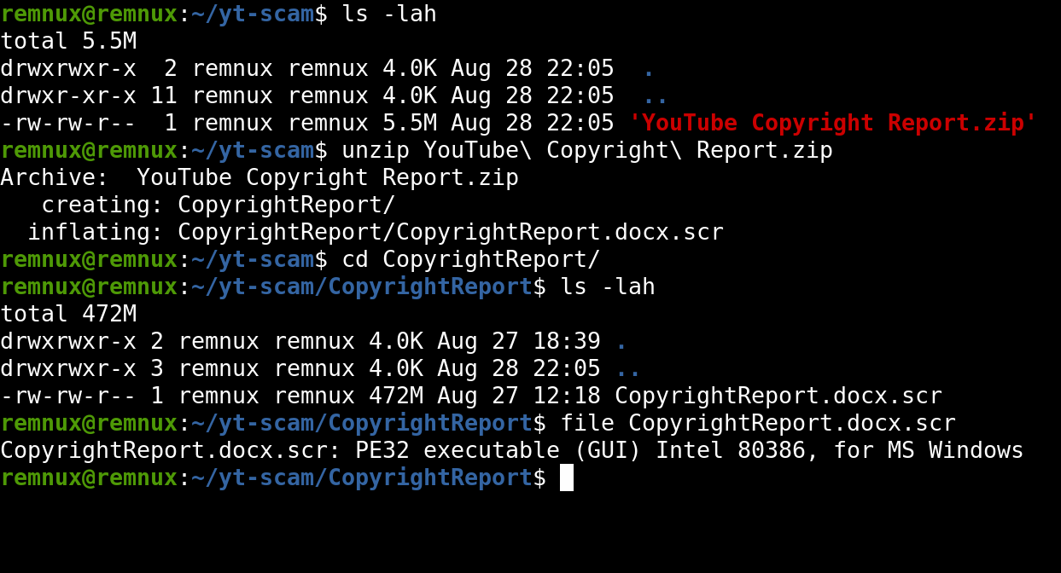The image size is (1061, 573).
Task: Click the terminal cursor block at the last prompt
Action: (567, 477)
